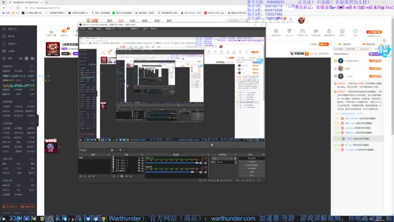
Task: Click the lock icon in Douyu streamer toolbar
Action: tap(329, 31)
